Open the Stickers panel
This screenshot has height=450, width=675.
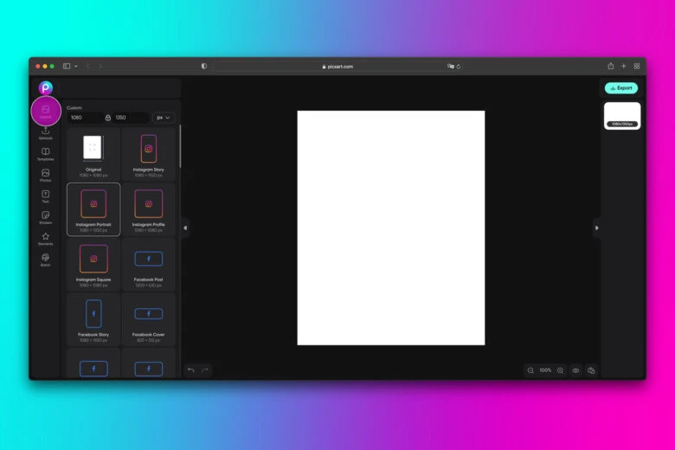click(x=45, y=216)
